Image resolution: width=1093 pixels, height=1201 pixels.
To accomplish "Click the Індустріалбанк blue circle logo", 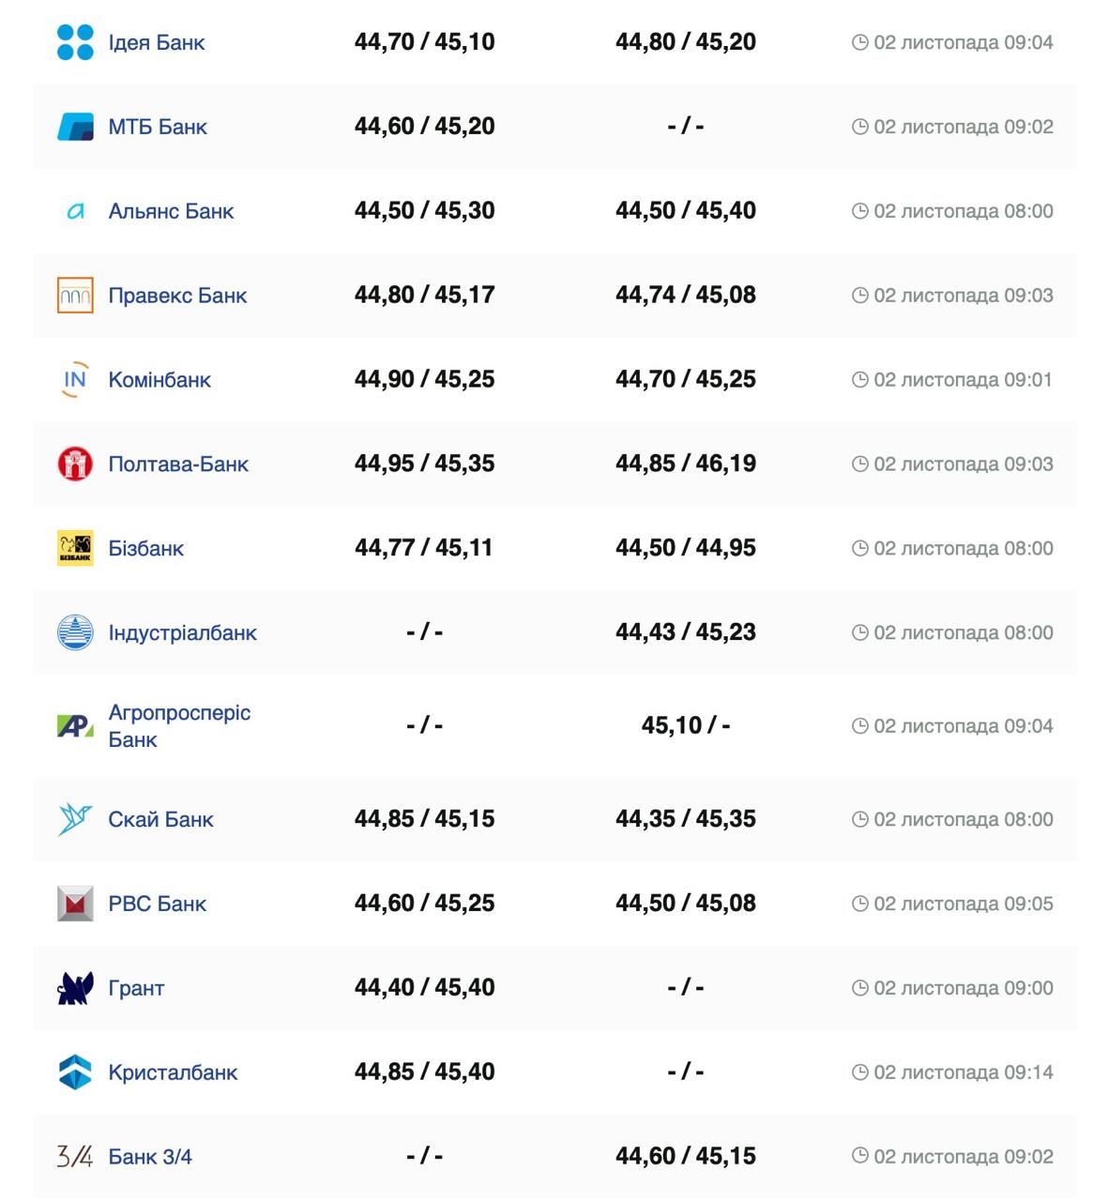I will coord(75,632).
